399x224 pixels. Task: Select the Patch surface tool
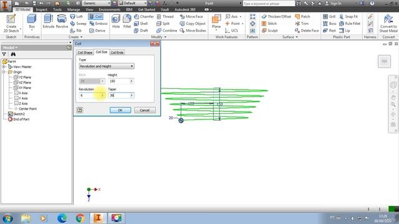pos(302,17)
